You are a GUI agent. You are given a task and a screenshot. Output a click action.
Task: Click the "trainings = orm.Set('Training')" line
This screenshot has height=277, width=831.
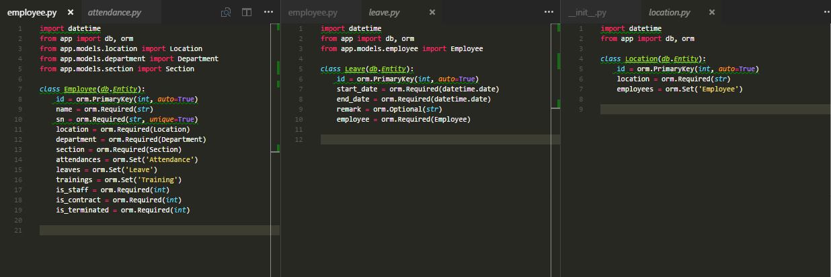click(118, 180)
